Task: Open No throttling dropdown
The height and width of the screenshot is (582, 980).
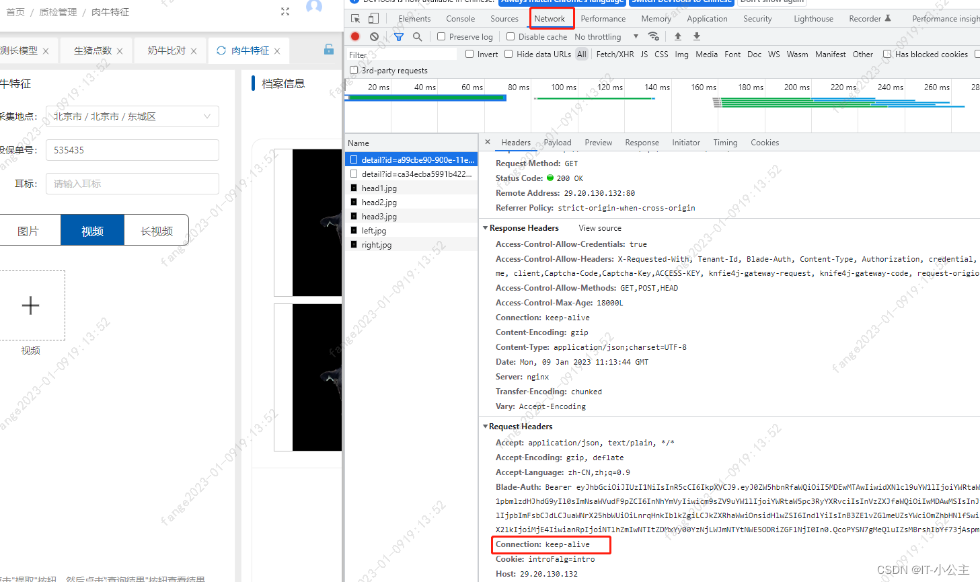Action: click(x=607, y=37)
